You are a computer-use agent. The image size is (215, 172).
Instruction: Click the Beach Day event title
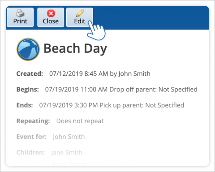coord(75,48)
